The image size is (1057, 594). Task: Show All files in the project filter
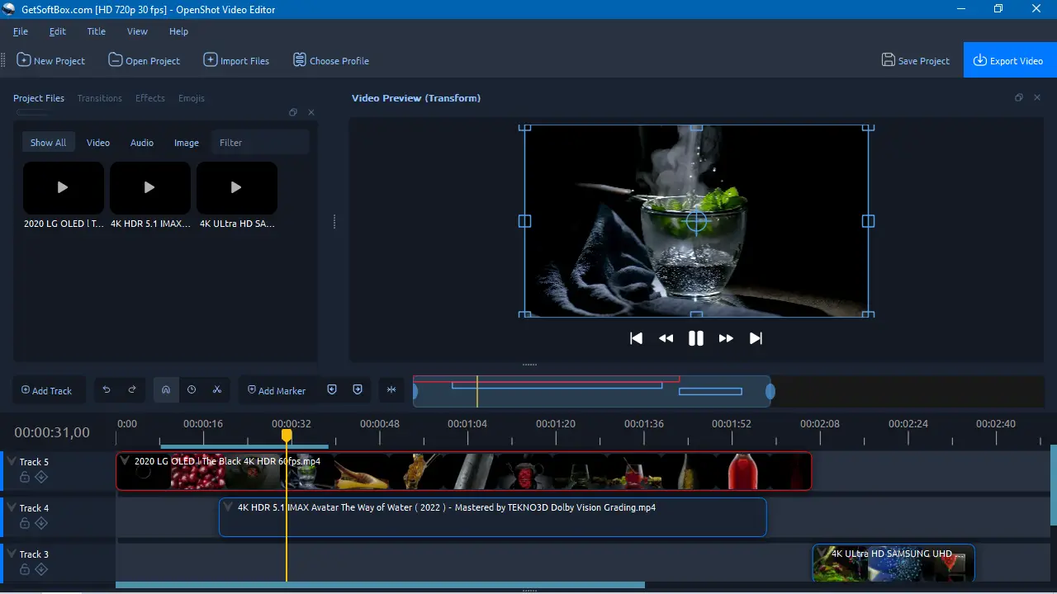(49, 143)
